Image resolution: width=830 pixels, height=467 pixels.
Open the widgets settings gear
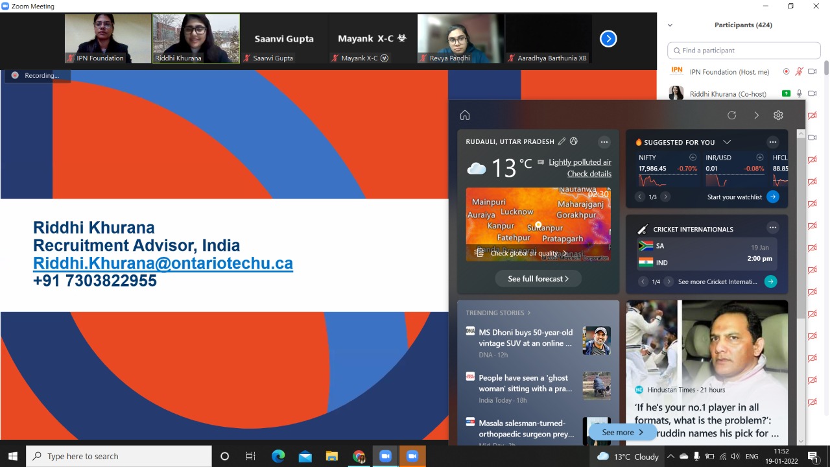(778, 115)
